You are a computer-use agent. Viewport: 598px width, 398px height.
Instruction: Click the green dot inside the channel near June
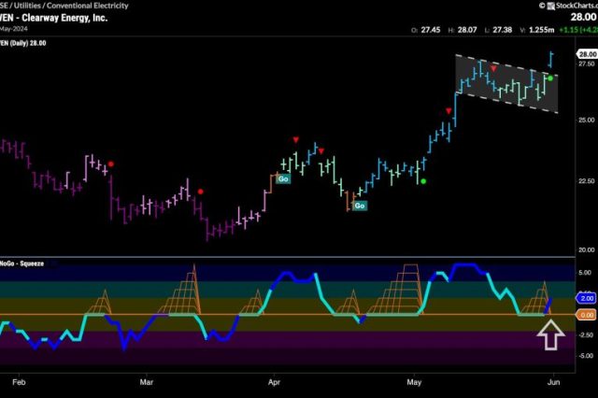(550, 78)
